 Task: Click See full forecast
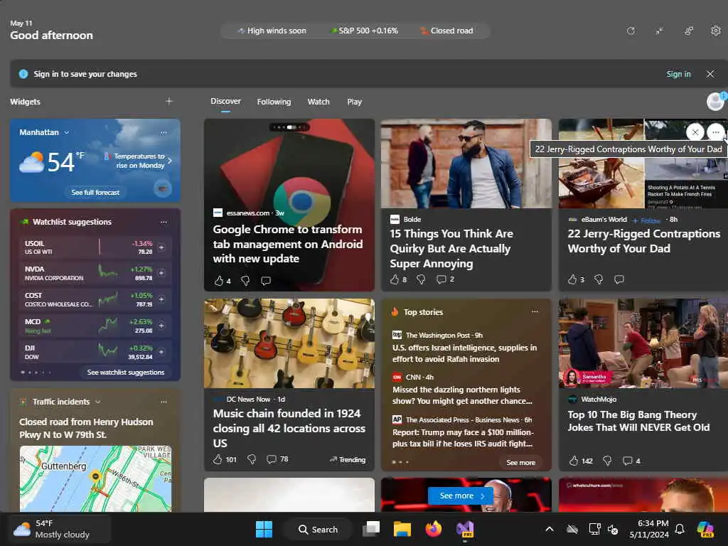pyautogui.click(x=95, y=192)
